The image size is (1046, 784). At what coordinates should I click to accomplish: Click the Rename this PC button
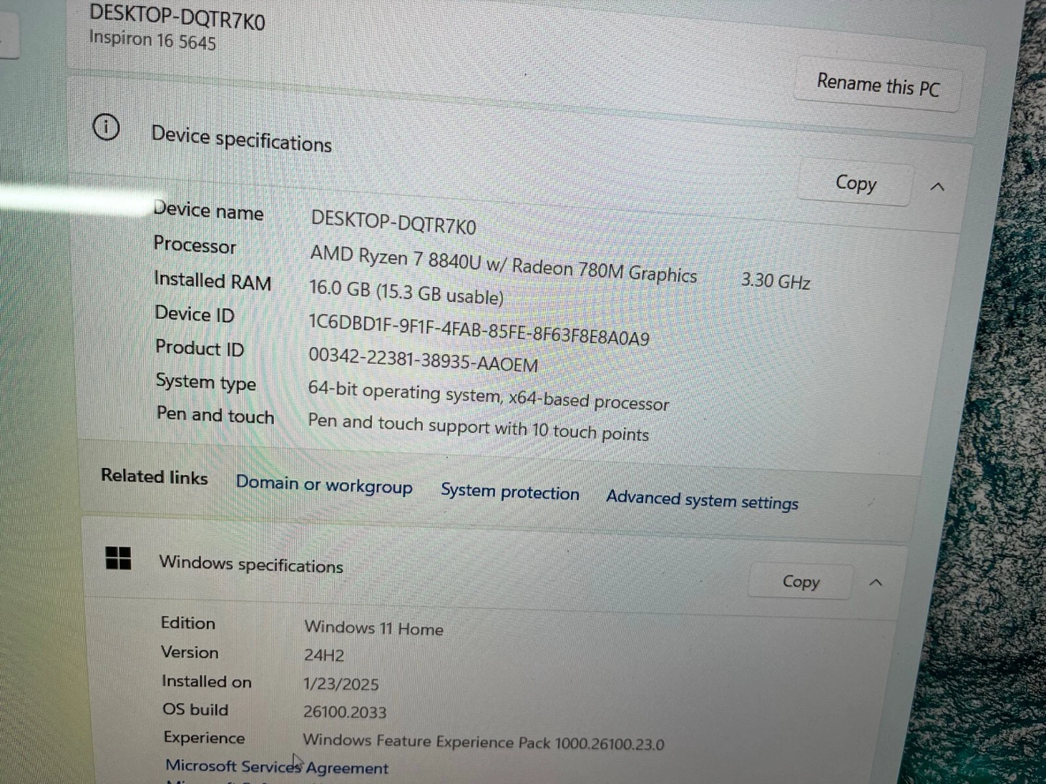point(878,85)
